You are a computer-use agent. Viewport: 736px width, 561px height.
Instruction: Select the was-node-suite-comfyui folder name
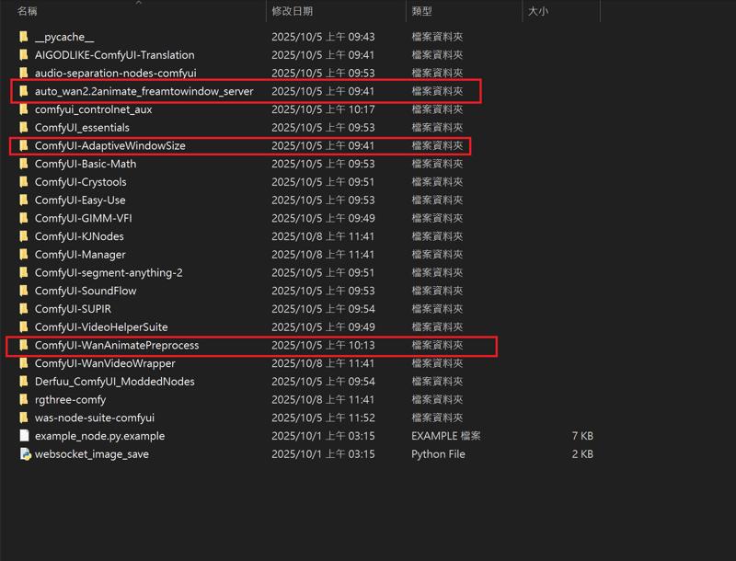coord(95,418)
